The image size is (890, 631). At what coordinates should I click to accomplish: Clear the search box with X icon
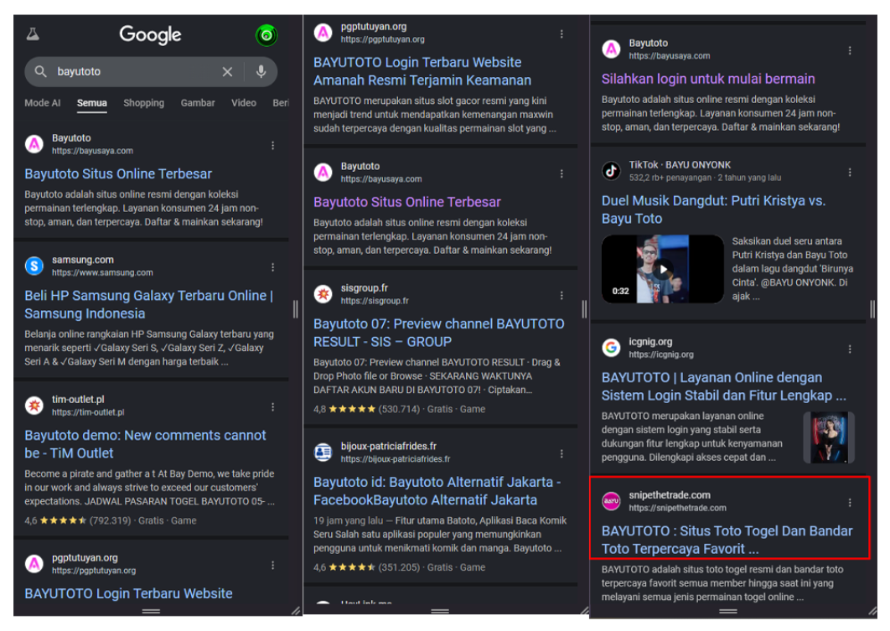point(227,72)
